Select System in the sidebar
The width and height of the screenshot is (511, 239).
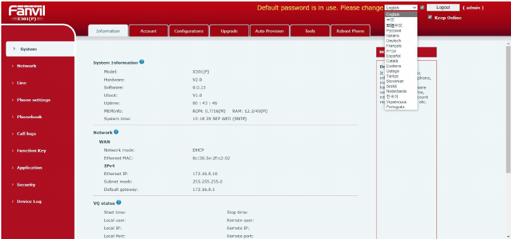click(40, 49)
